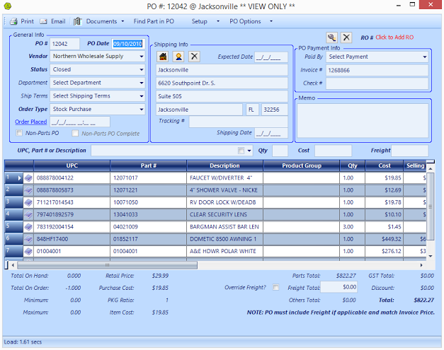Click the Order Placed link
Viewport: 444px width, 350px height.
(30, 122)
